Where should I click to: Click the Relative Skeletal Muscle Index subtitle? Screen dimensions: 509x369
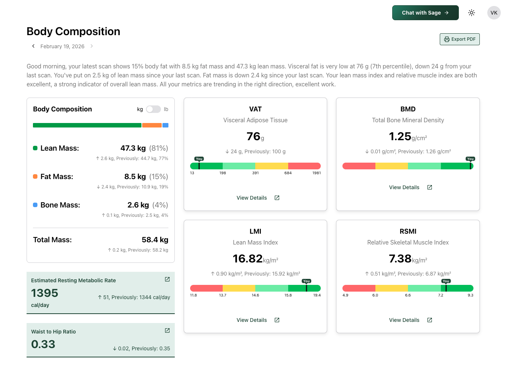tap(408, 242)
